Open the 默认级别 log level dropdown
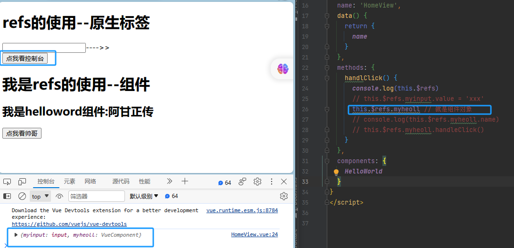The width and height of the screenshot is (514, 248). click(x=144, y=196)
